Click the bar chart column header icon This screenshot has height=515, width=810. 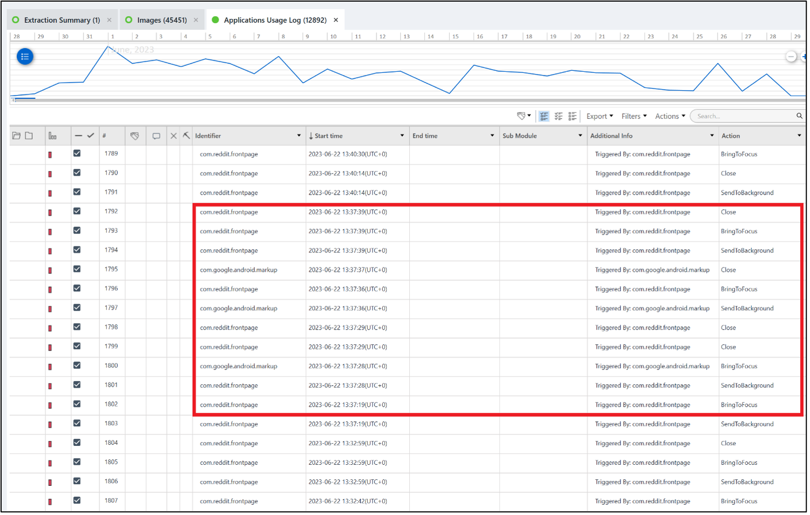pos(52,136)
